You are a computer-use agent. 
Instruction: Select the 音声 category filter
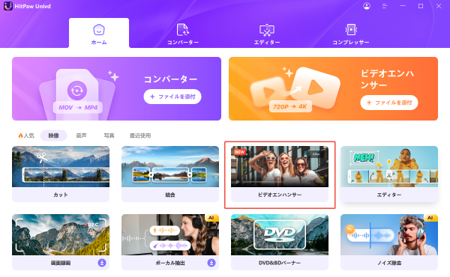pos(81,136)
